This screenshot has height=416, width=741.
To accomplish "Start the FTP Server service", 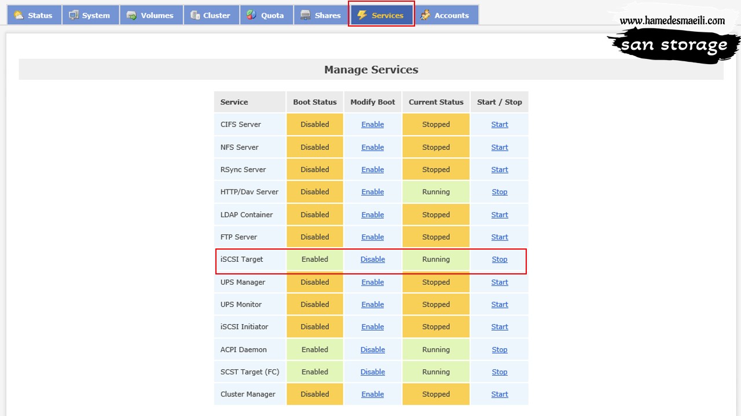I will [500, 237].
